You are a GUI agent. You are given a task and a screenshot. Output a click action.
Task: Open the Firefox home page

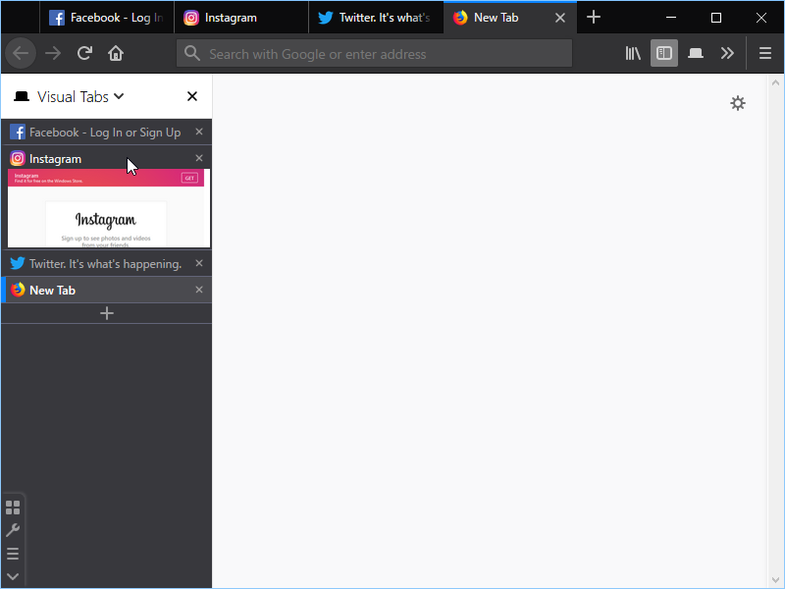click(116, 53)
